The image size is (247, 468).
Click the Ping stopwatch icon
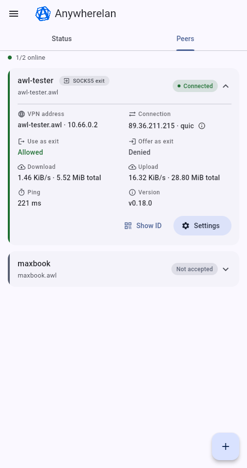click(22, 192)
